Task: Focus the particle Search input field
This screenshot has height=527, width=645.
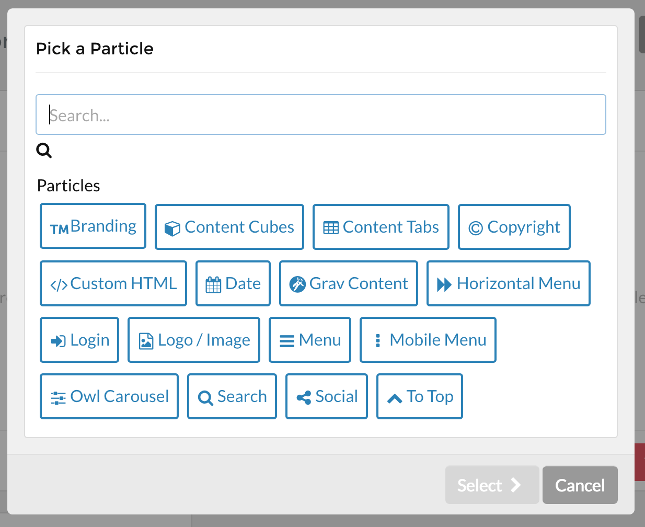Action: pyautogui.click(x=320, y=115)
